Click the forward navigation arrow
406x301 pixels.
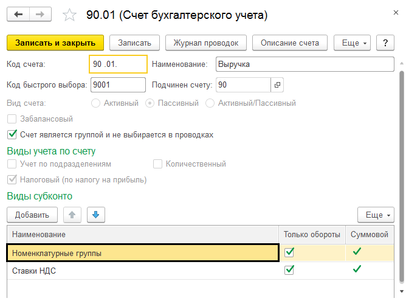[x=40, y=14]
